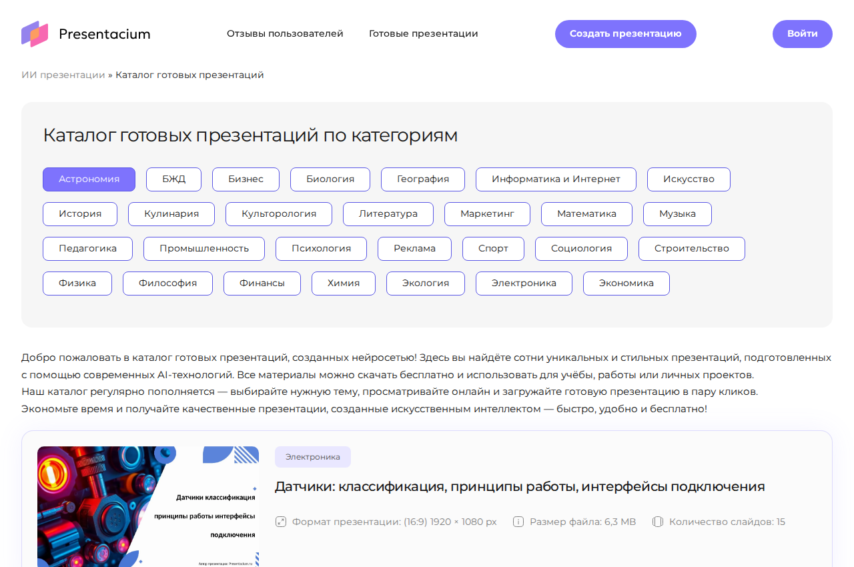Select the Музыка category
The height and width of the screenshot is (567, 854).
click(x=677, y=214)
